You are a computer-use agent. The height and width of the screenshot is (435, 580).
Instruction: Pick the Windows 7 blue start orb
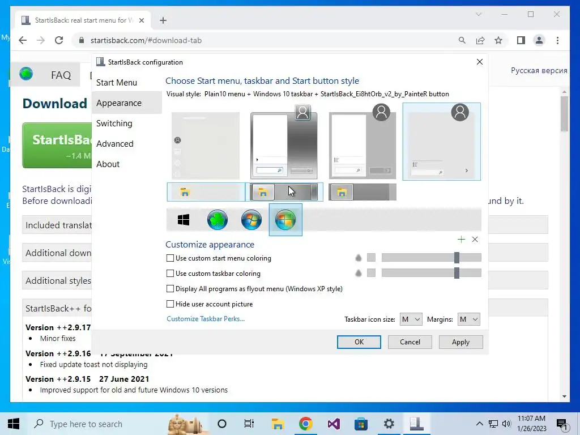[x=251, y=220]
